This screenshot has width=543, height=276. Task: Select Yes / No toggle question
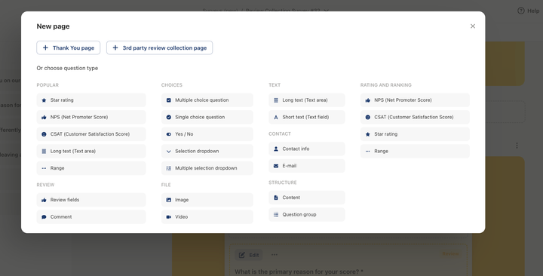207,134
